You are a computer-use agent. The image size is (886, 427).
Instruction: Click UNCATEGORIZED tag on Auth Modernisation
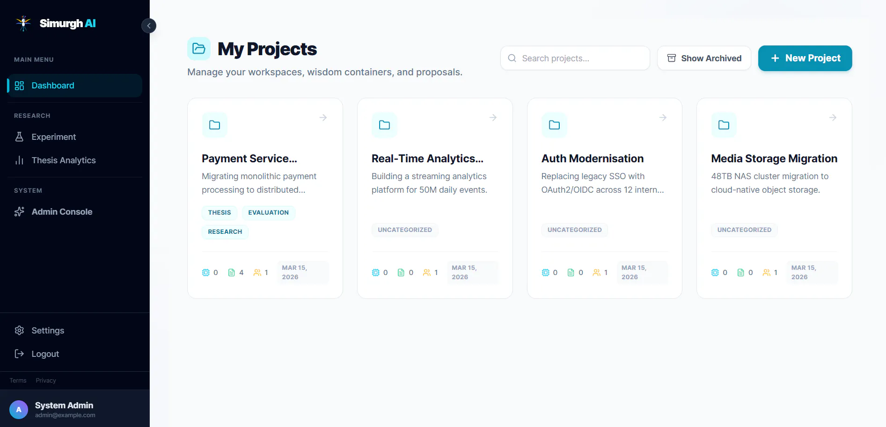575,230
